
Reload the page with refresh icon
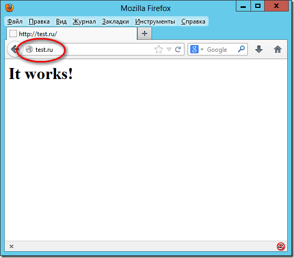[178, 49]
